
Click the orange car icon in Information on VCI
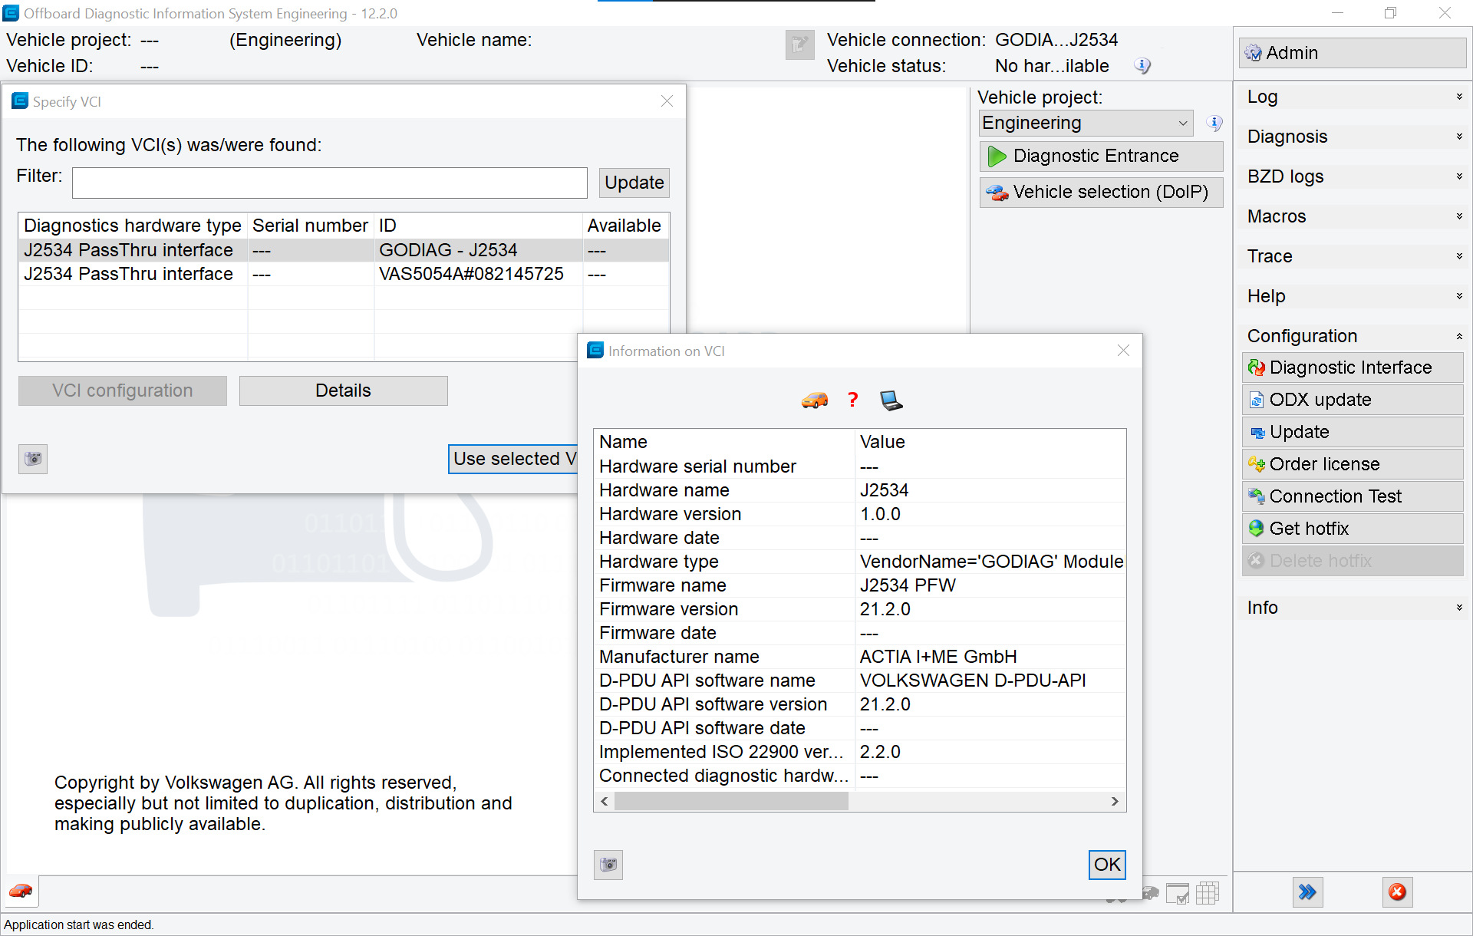815,400
